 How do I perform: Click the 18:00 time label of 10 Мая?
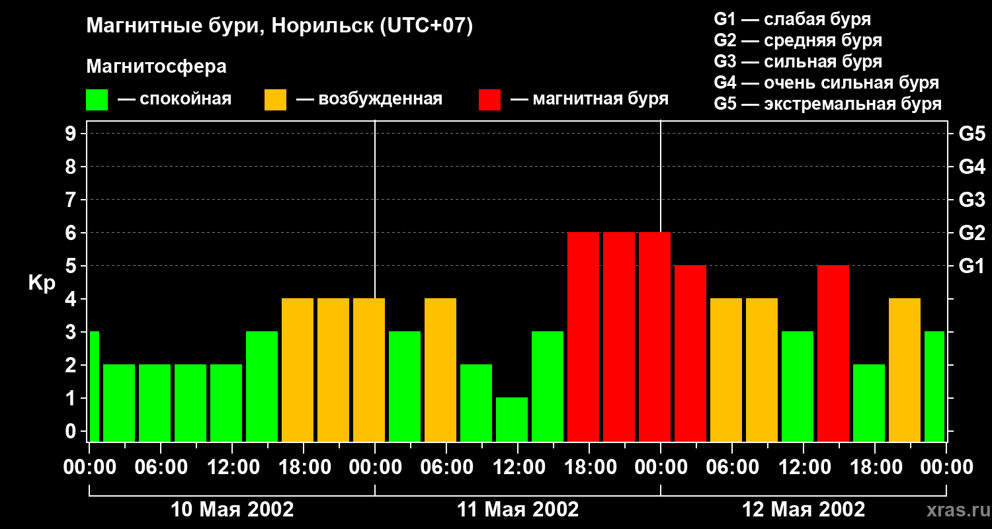[304, 467]
